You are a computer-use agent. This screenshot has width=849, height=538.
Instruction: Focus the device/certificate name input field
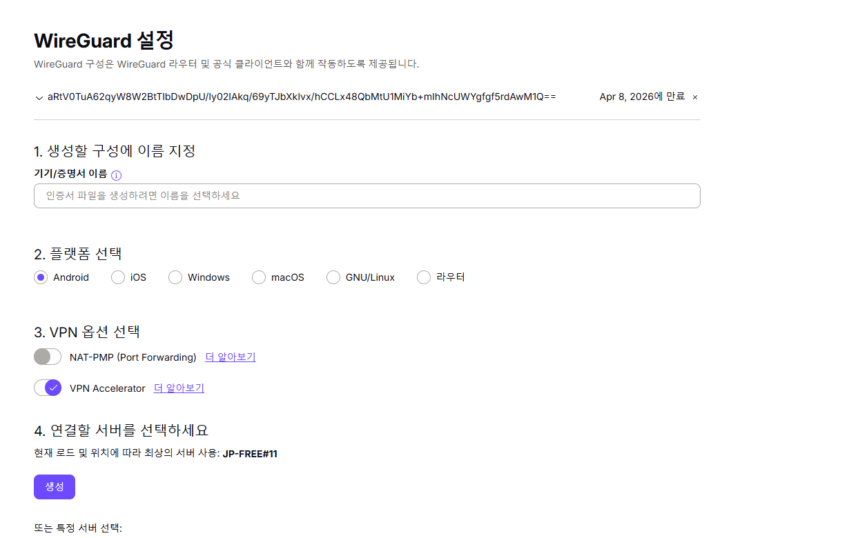[x=367, y=196]
